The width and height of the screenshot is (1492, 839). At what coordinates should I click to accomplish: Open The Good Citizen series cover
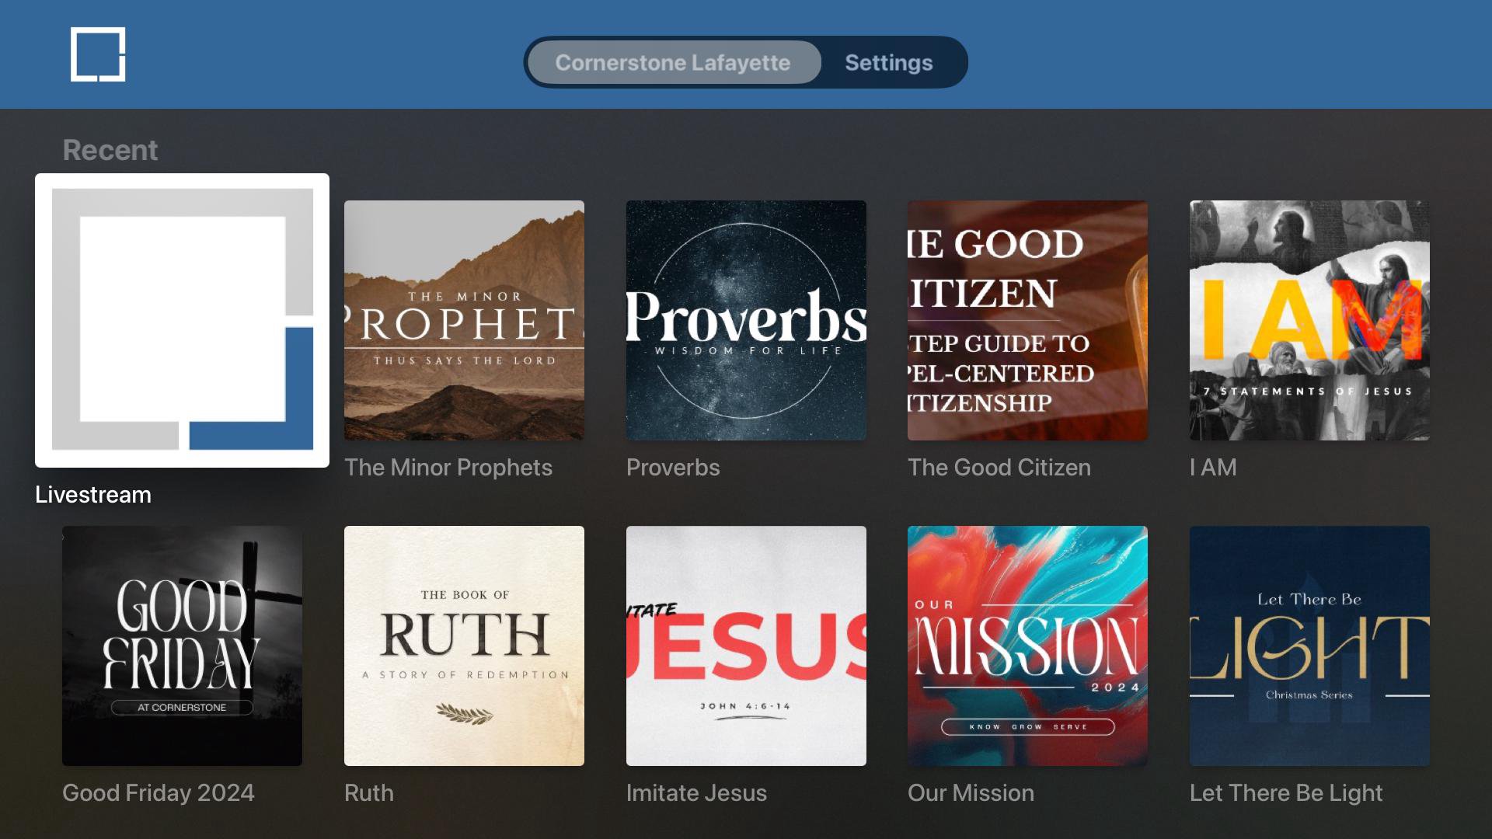click(x=1027, y=320)
